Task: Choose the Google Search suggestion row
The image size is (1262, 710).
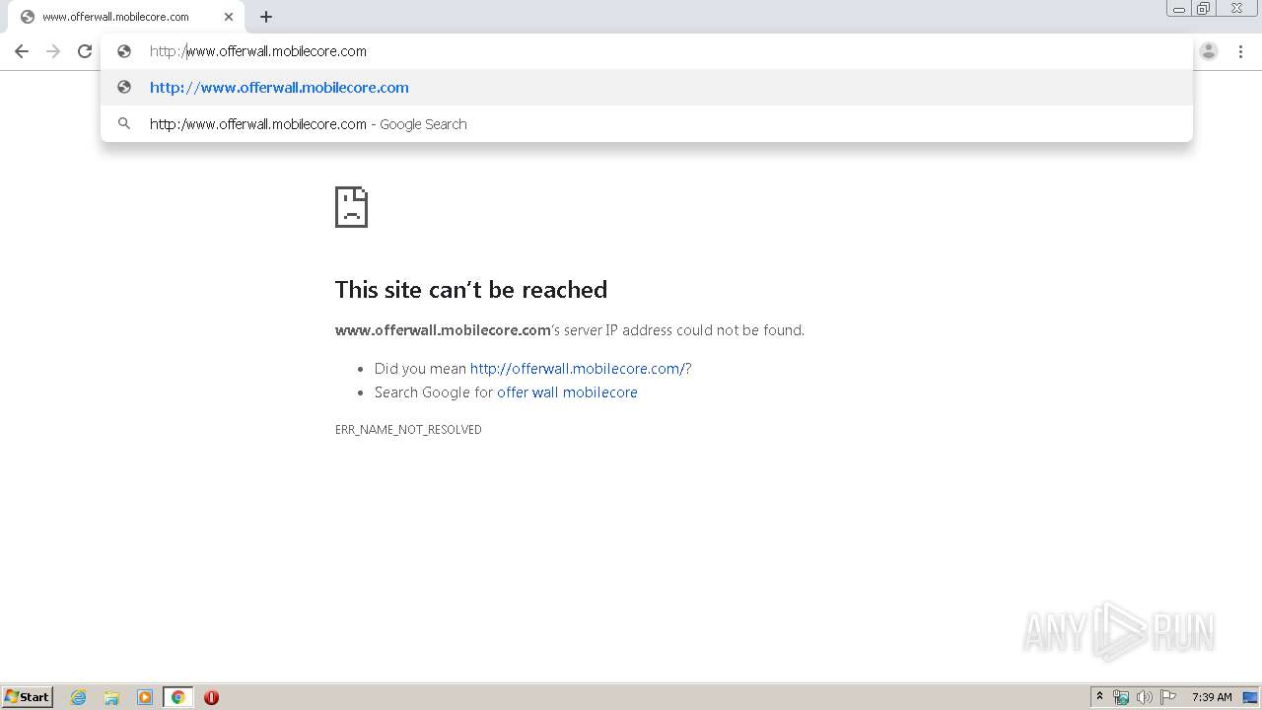Action: [647, 124]
